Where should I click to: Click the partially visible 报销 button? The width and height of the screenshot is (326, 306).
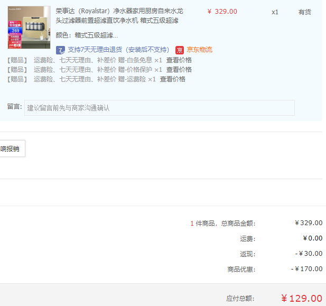coord(12,149)
